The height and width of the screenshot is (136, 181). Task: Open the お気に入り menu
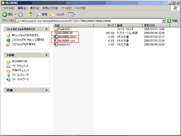[x=50, y=8]
